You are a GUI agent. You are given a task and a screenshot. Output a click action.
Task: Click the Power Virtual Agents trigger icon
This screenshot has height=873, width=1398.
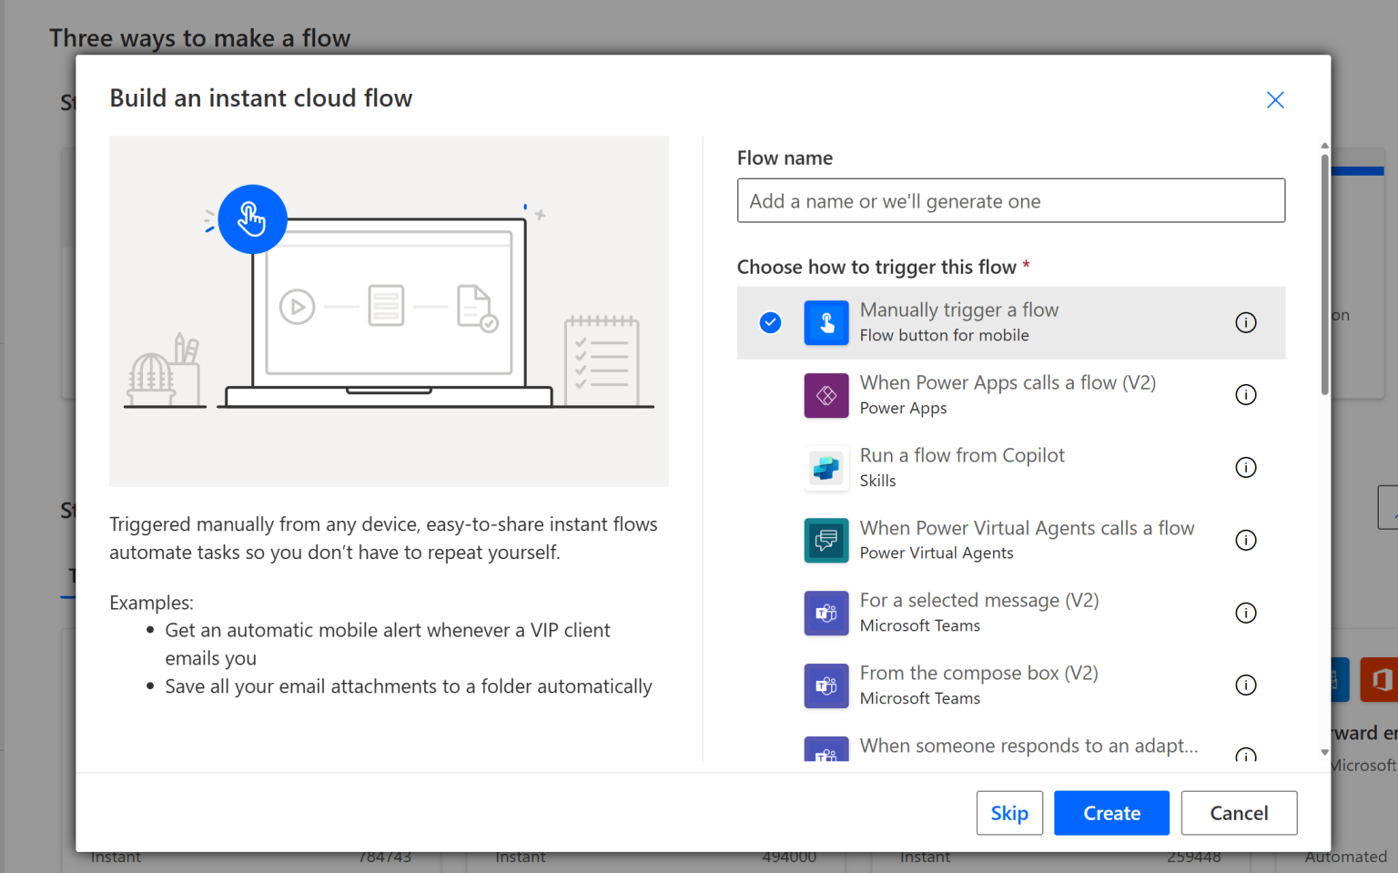pos(826,540)
